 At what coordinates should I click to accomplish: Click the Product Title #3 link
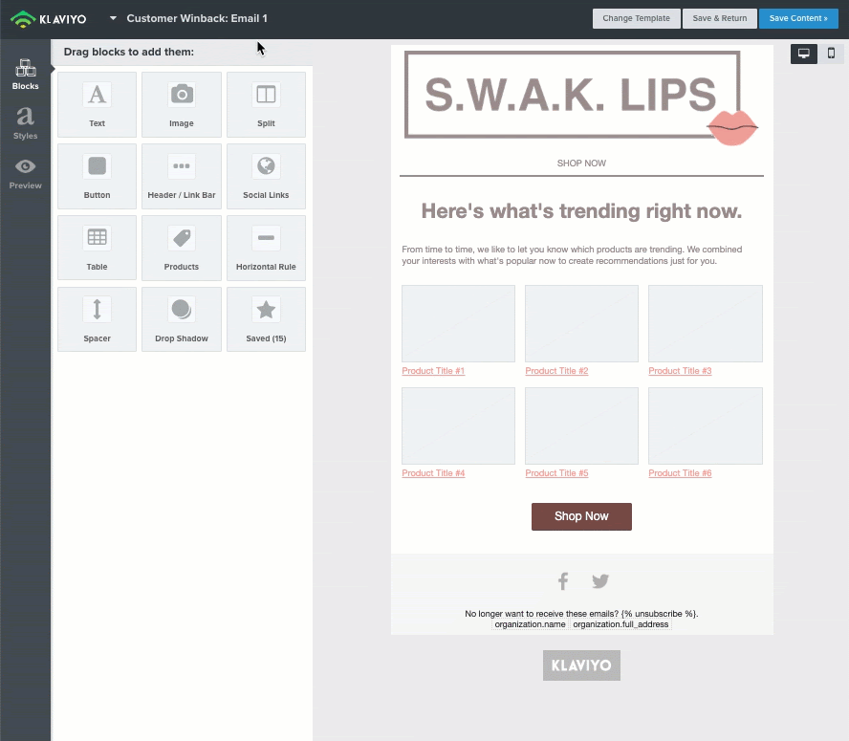(680, 371)
